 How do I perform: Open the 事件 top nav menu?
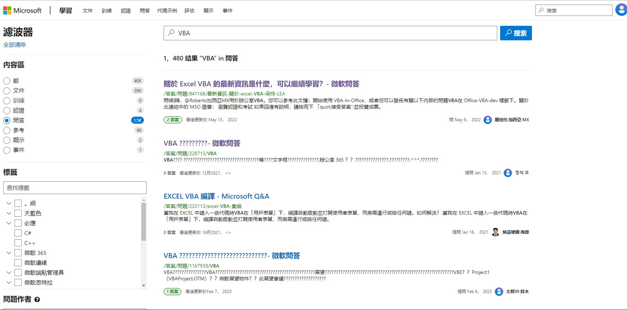click(x=228, y=11)
